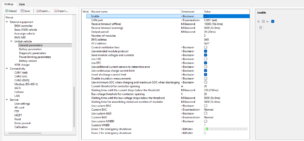Viewport: 304px width, 141px height.
Task: Select Basic J1939 vehicle tree item
Action: 25,30
